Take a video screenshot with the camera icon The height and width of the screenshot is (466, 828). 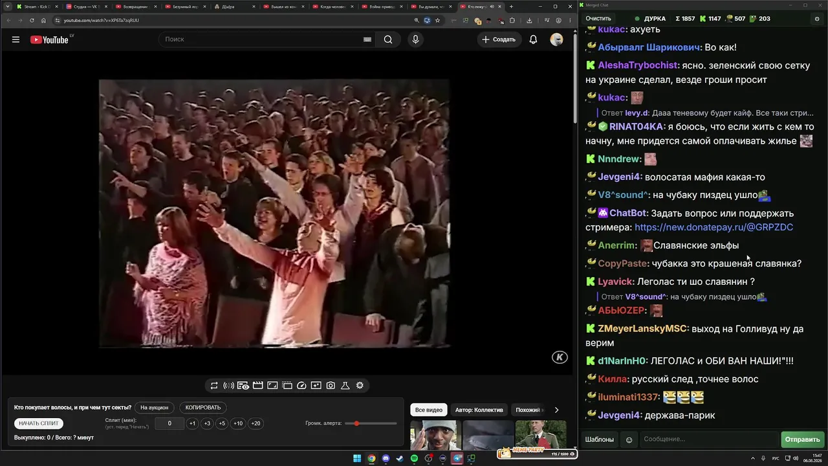click(x=331, y=386)
